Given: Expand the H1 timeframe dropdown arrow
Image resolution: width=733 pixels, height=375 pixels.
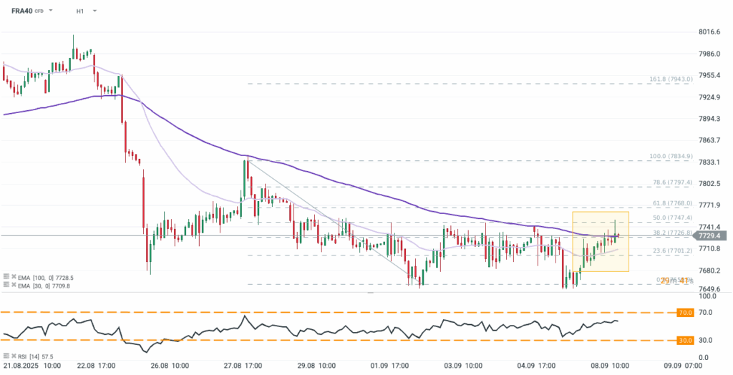Looking at the screenshot, I should point(95,11).
